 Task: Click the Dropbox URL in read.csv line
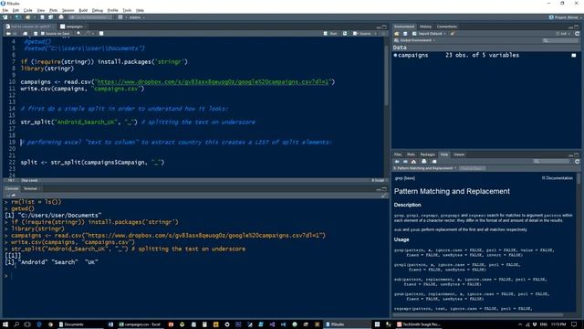coord(213,82)
